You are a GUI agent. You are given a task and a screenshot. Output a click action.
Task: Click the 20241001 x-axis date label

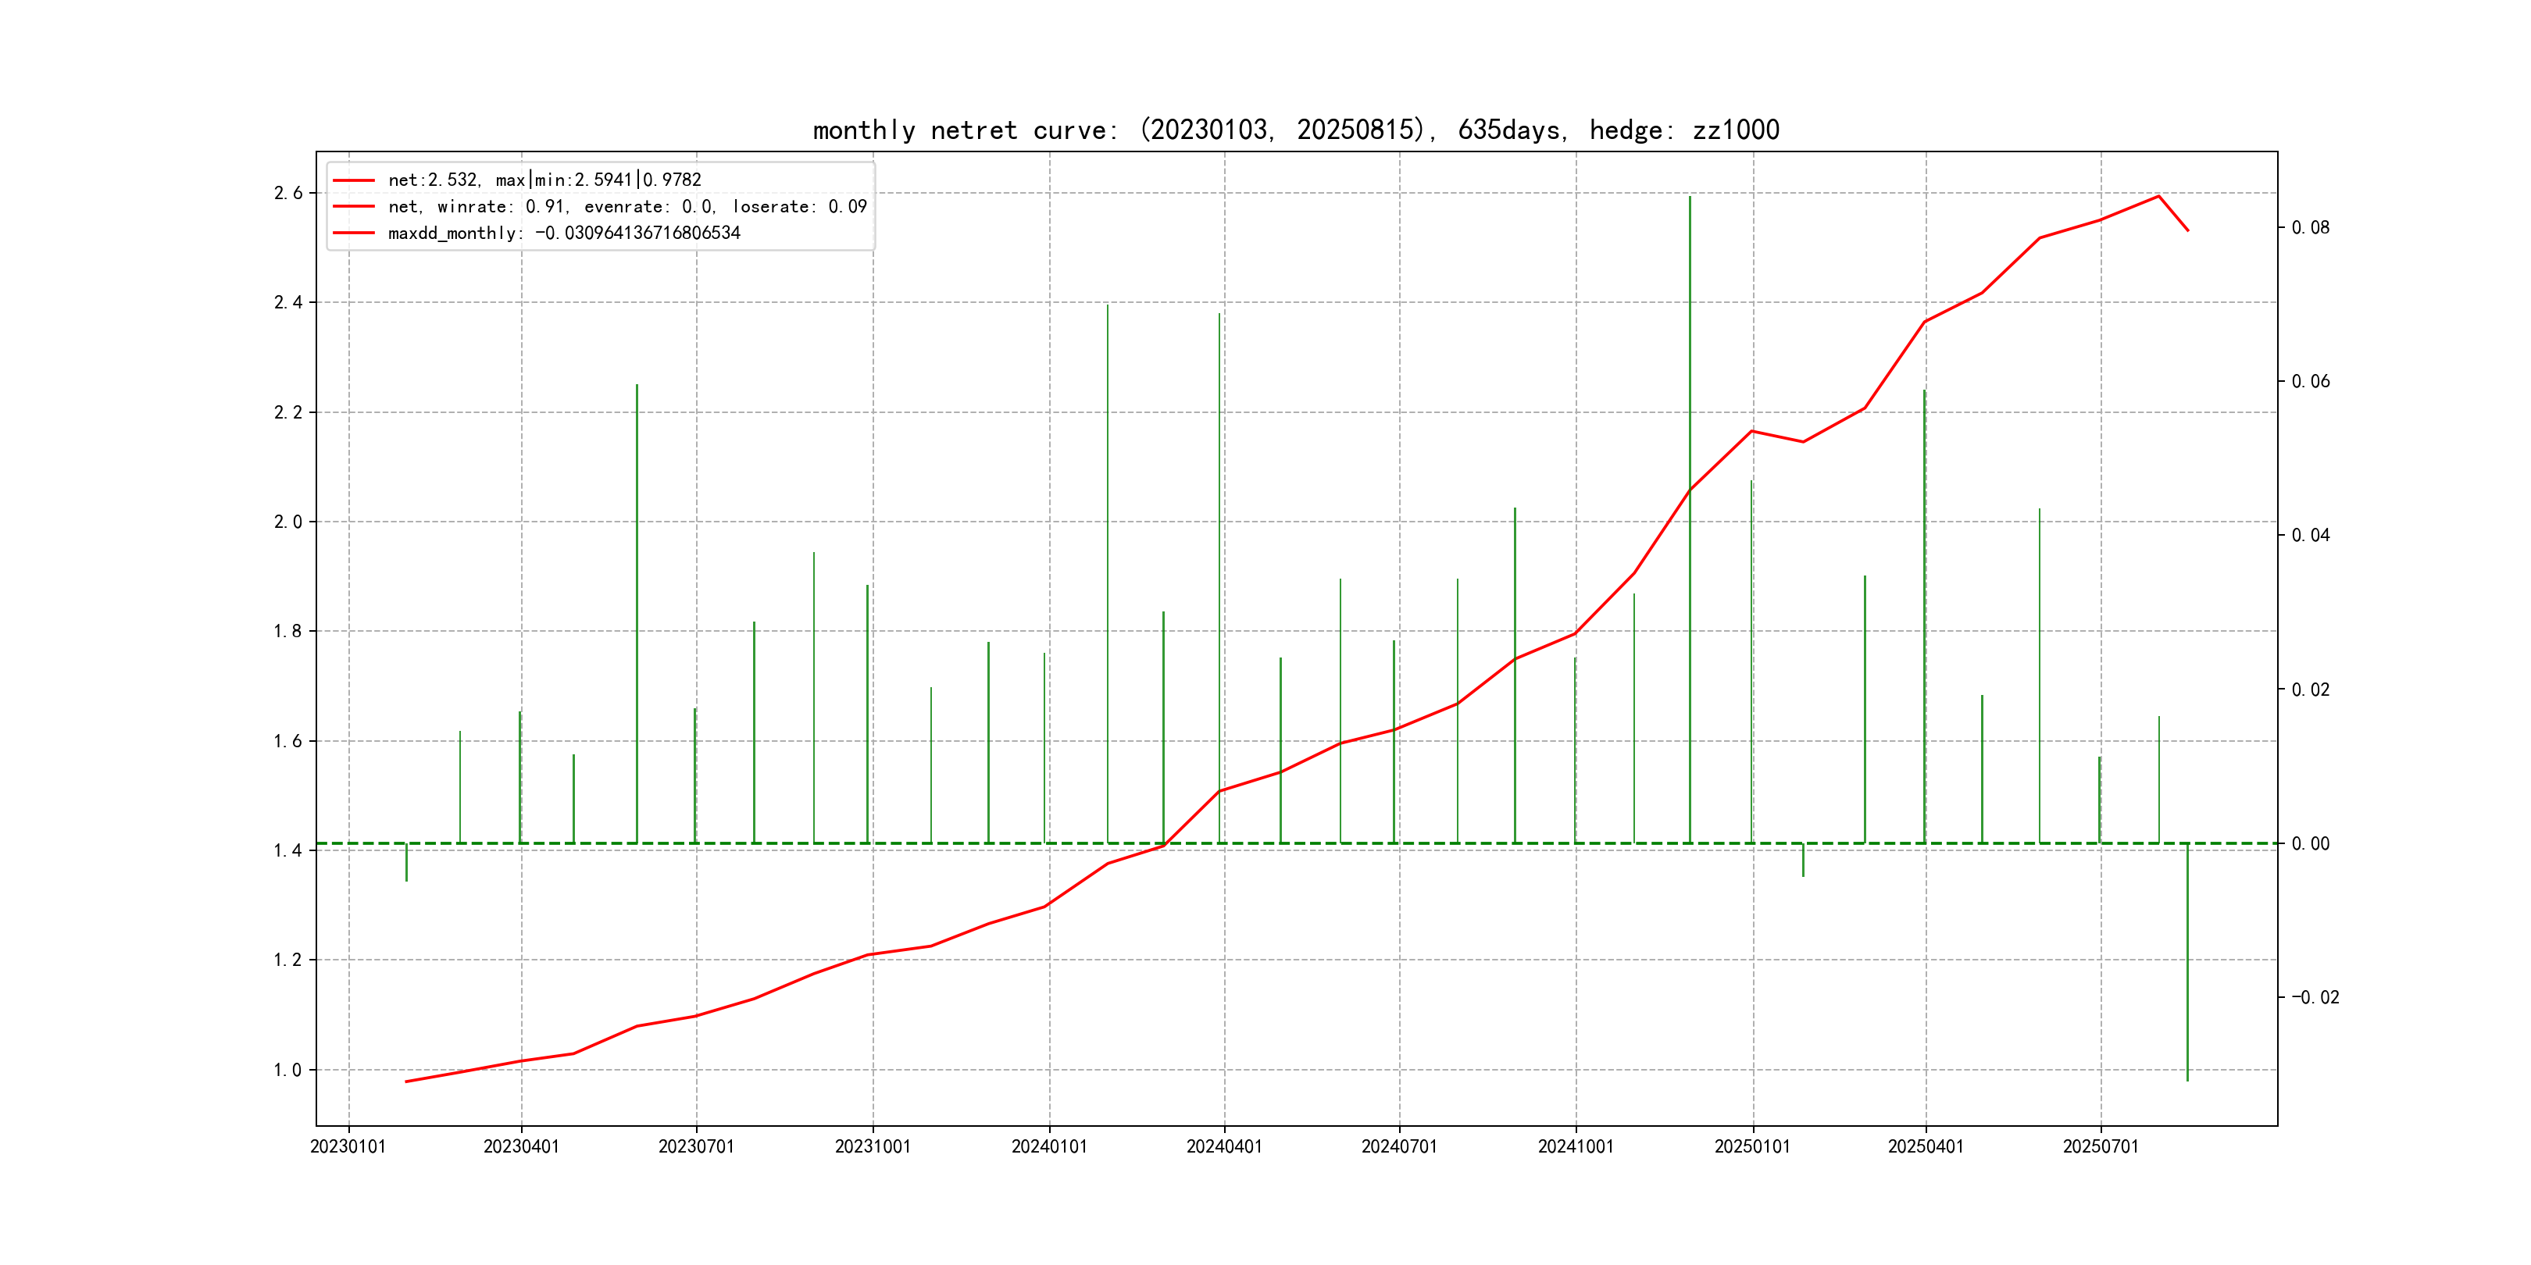coord(1576,1147)
